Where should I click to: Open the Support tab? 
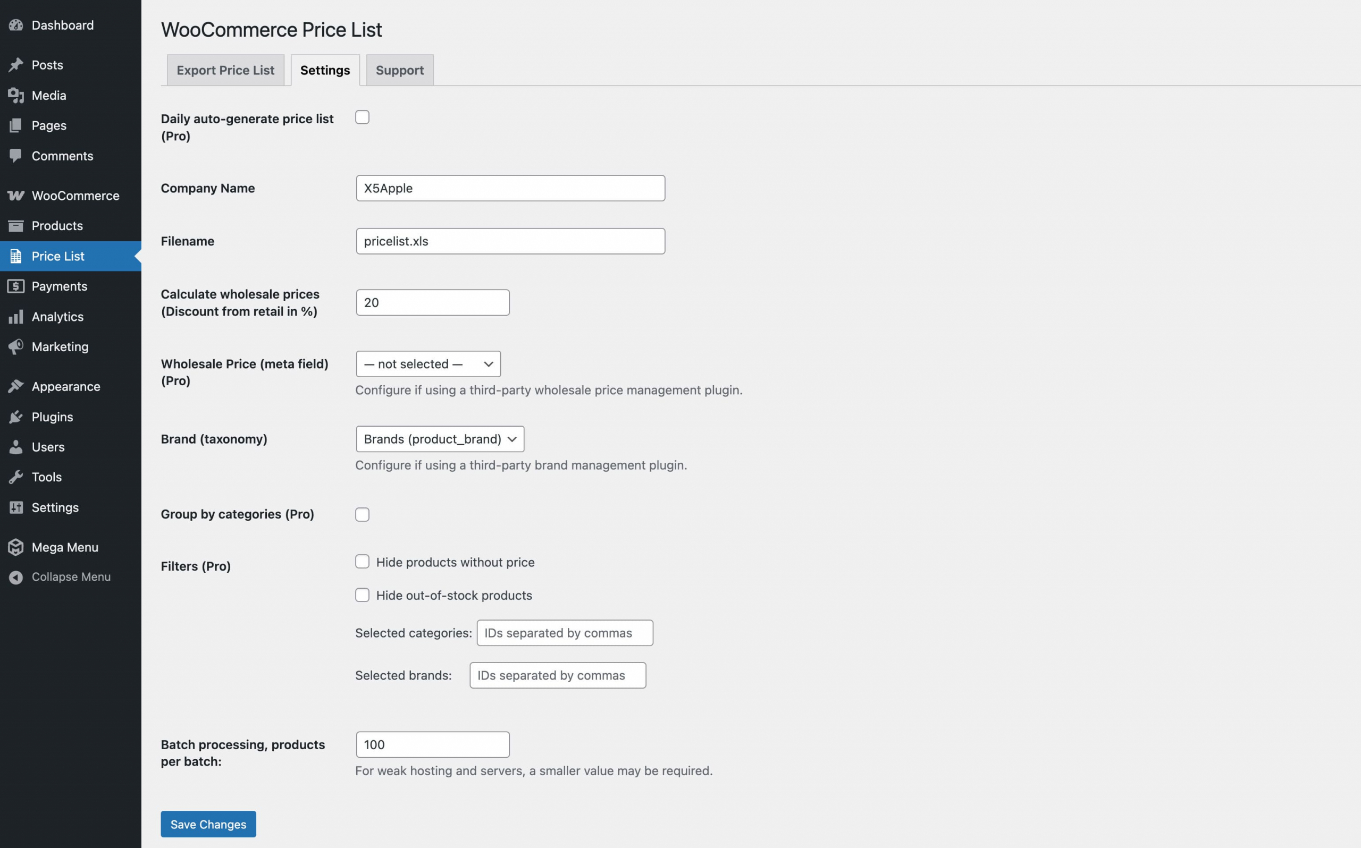tap(399, 70)
